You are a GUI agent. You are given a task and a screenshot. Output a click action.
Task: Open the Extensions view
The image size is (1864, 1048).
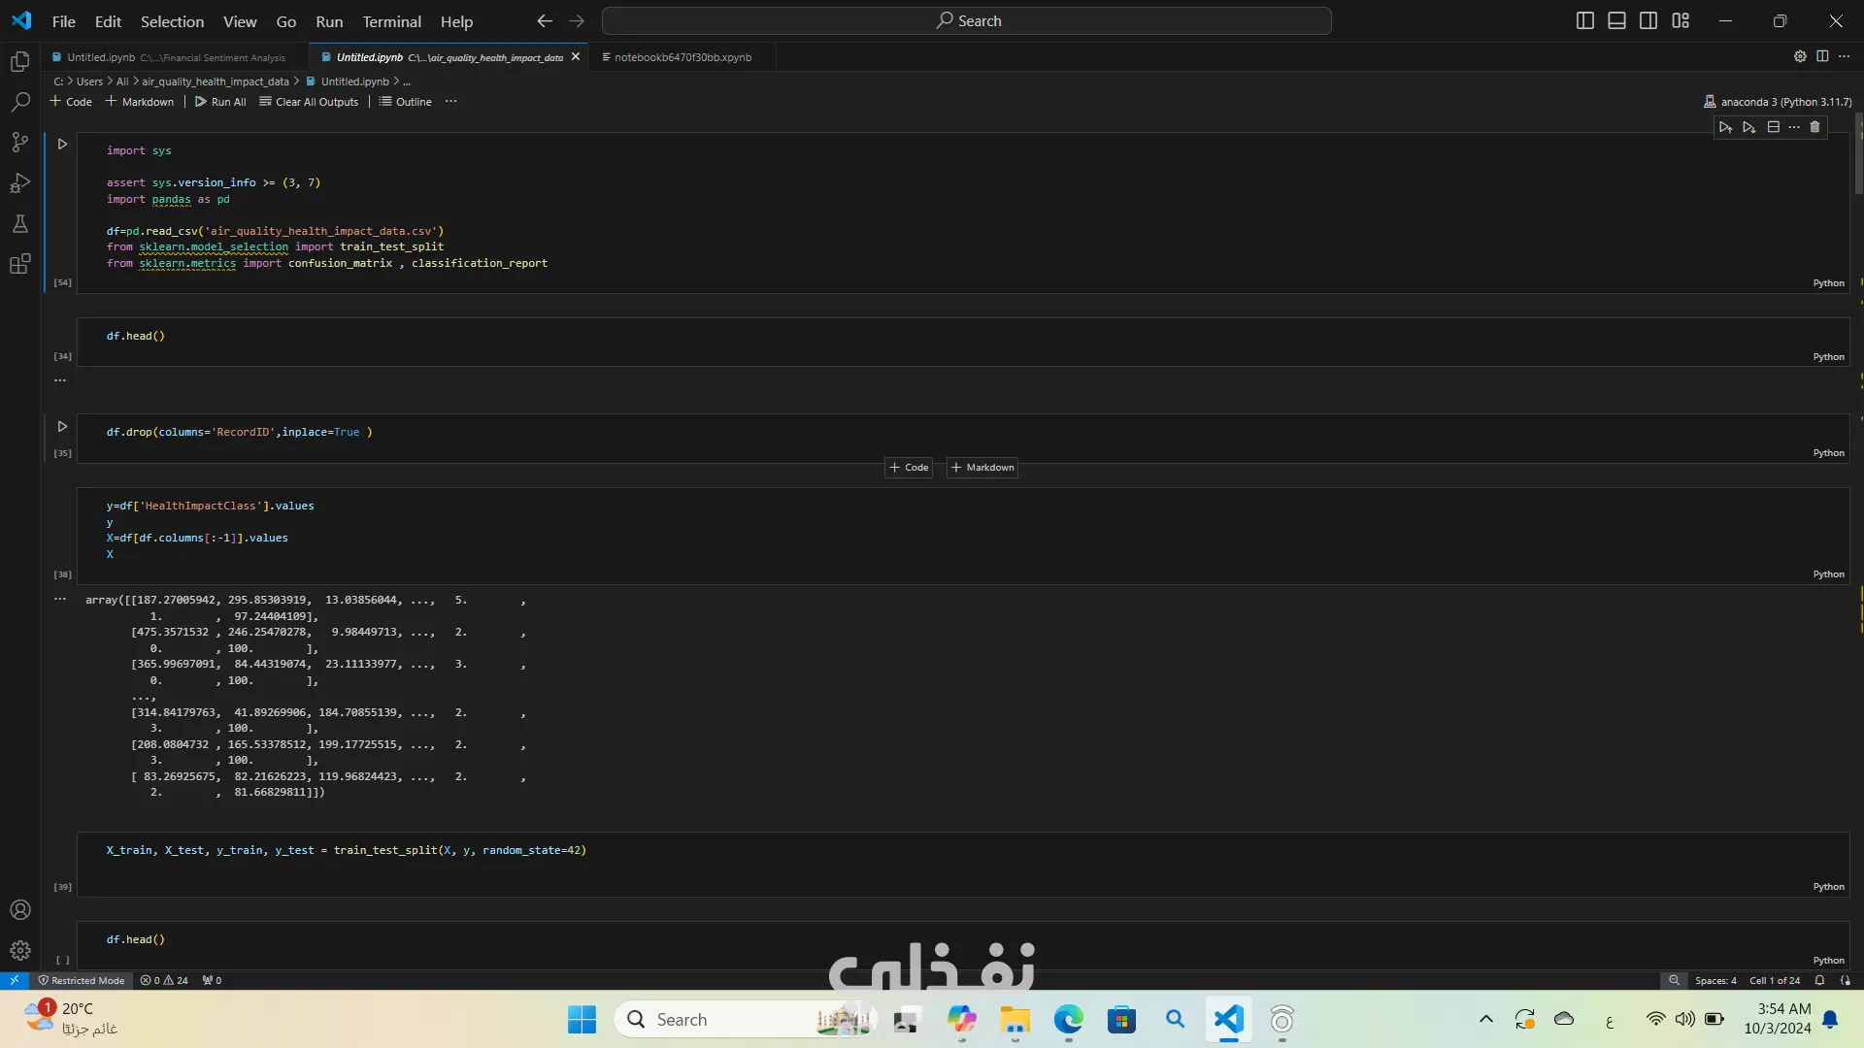coord(19,264)
